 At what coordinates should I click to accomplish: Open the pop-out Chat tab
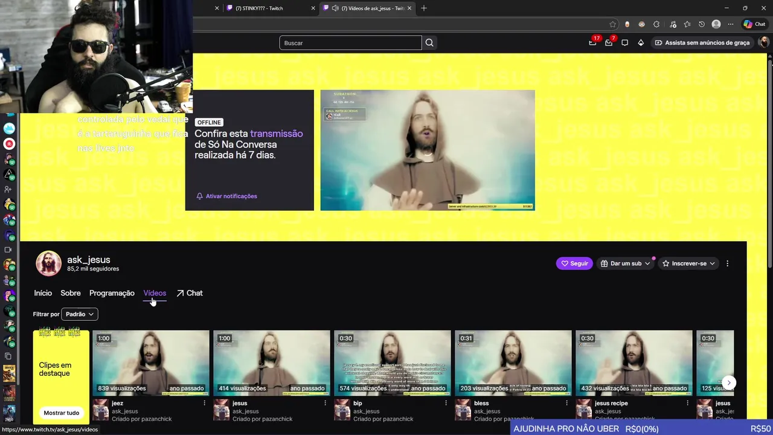pos(190,293)
